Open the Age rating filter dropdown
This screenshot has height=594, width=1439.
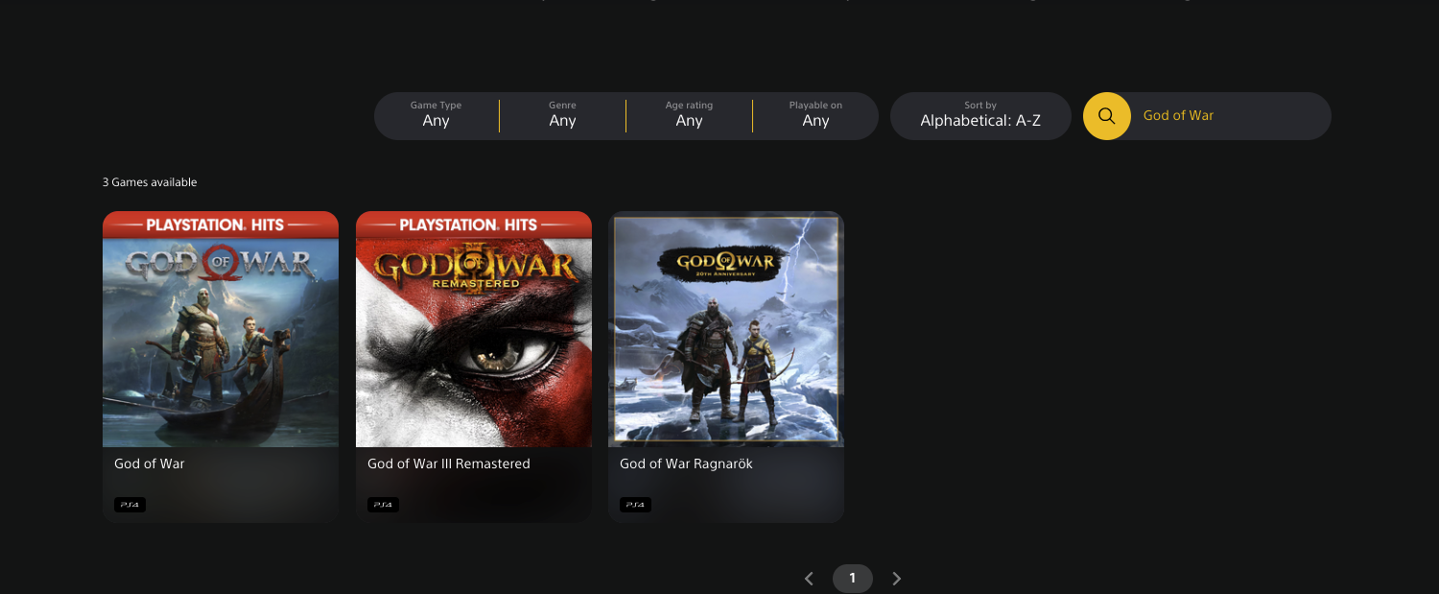[689, 116]
